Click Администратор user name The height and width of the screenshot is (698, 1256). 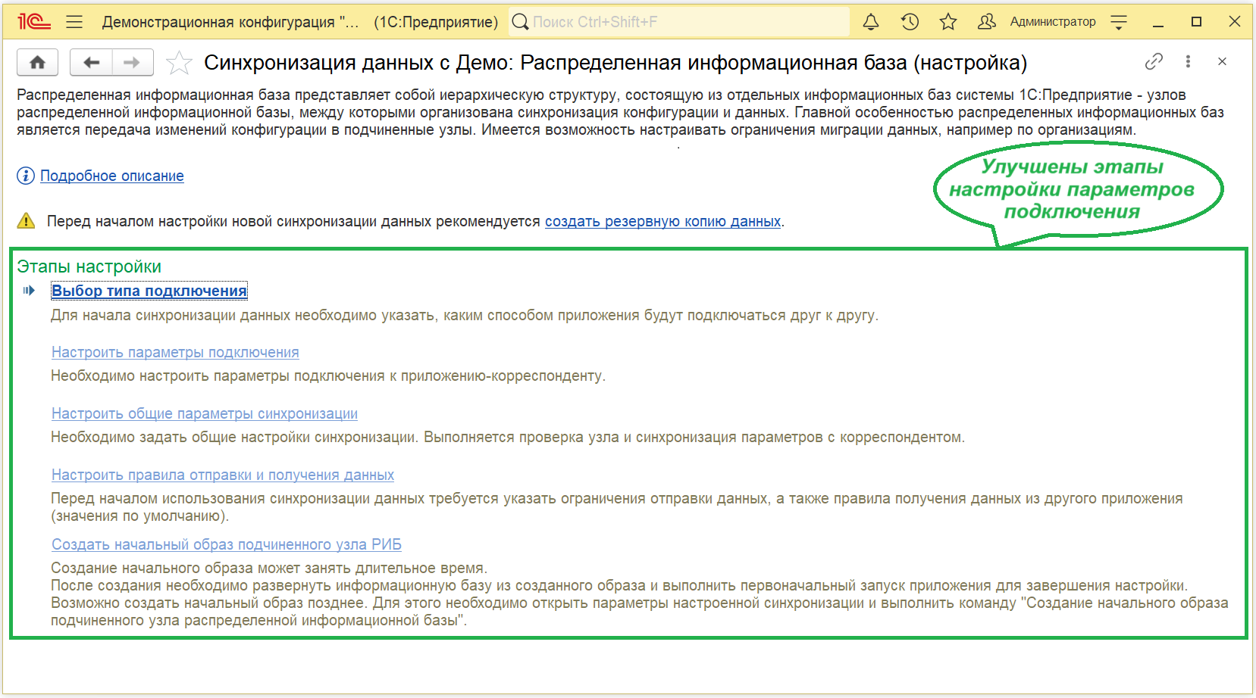pyautogui.click(x=1052, y=22)
